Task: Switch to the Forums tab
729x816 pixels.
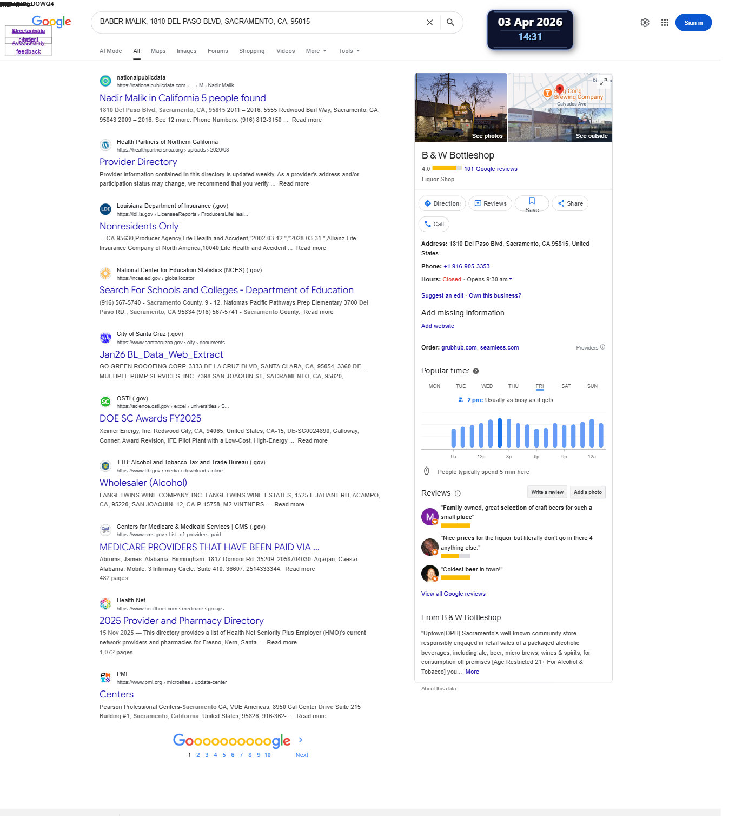Action: 218,51
